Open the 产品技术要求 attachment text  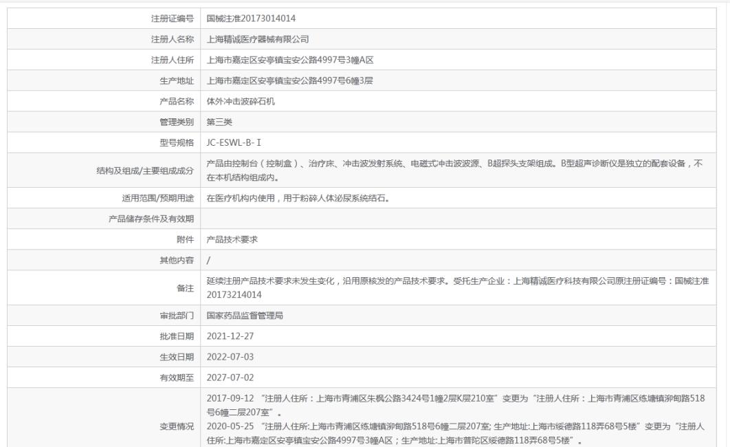pyautogui.click(x=232, y=240)
